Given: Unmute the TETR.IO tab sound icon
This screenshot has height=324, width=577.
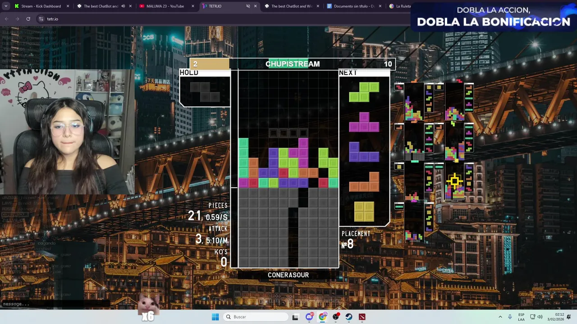Looking at the screenshot, I should pyautogui.click(x=248, y=6).
